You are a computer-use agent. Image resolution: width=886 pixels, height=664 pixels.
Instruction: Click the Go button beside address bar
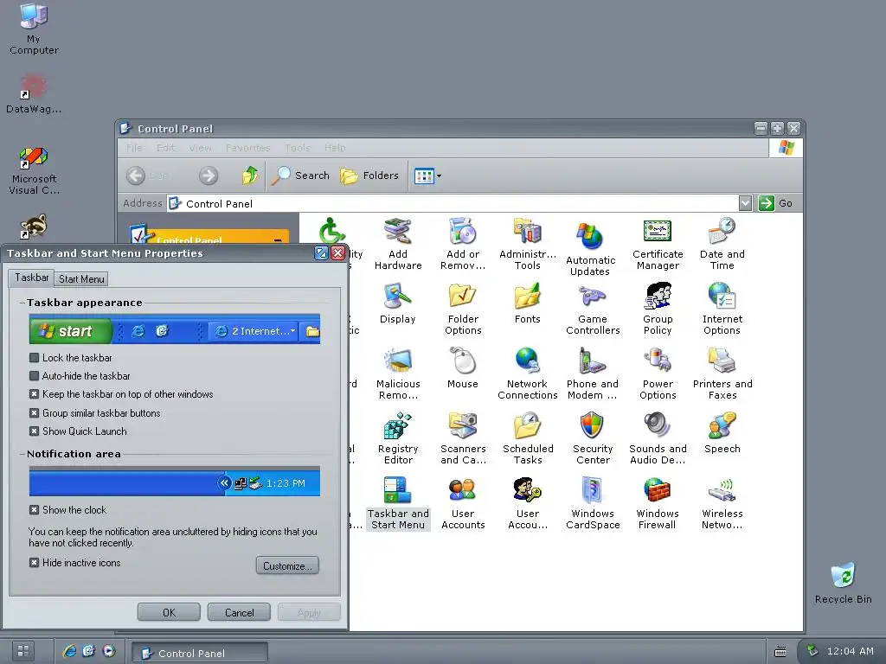776,203
